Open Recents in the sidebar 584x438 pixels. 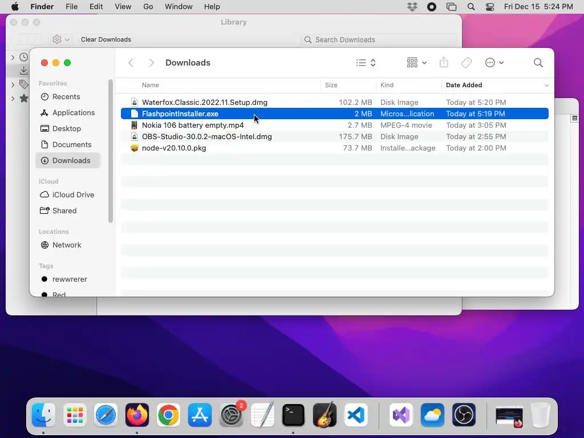[68, 96]
